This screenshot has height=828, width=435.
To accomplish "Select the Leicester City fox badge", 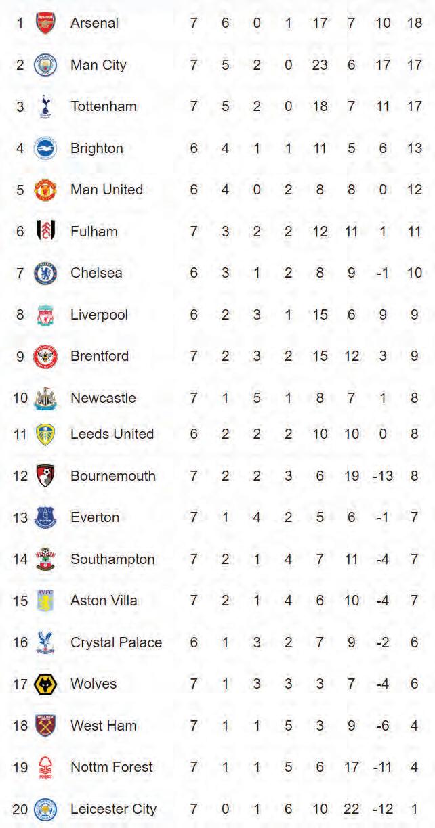I will [x=45, y=809].
